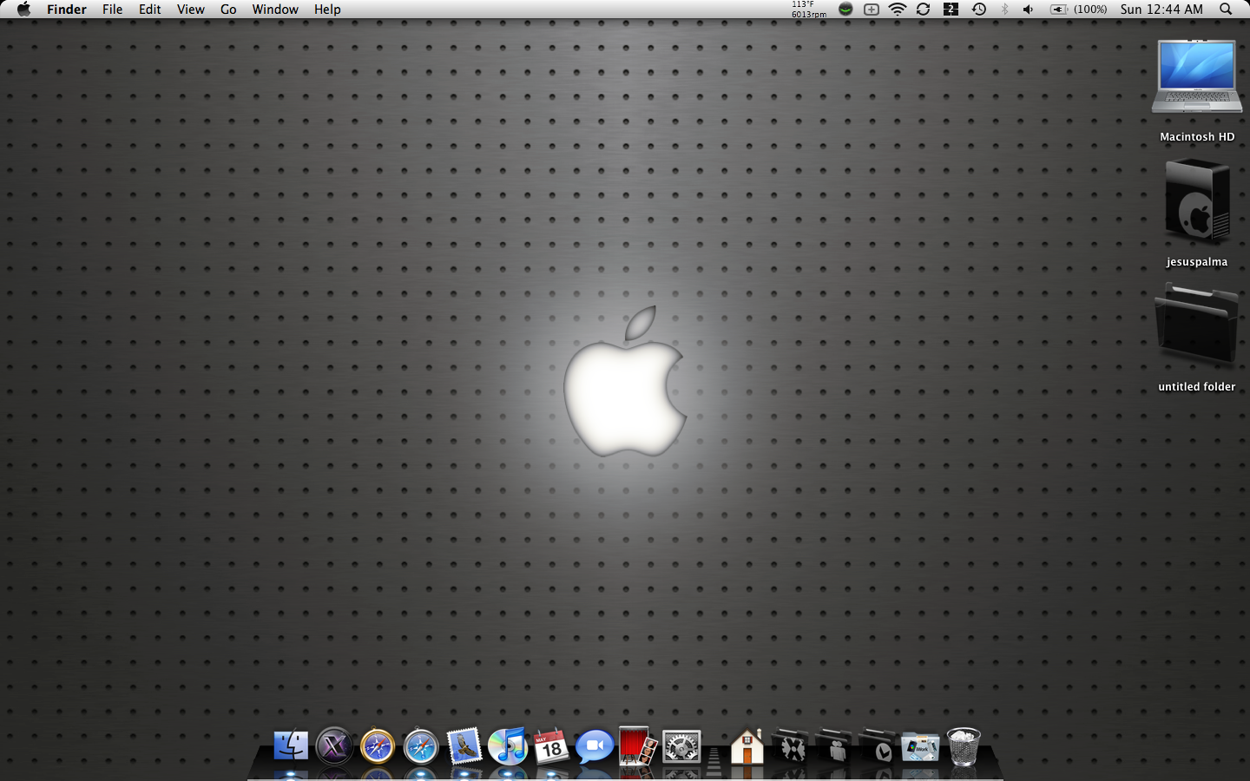Click the 113°F 6013rpm temperature readout
This screenshot has height=781, width=1250.
click(809, 10)
